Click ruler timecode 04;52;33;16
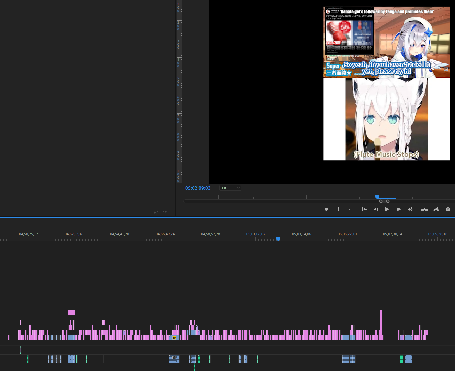455x371 pixels. (x=74, y=234)
